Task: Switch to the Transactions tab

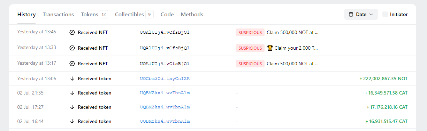Action: 58,14
